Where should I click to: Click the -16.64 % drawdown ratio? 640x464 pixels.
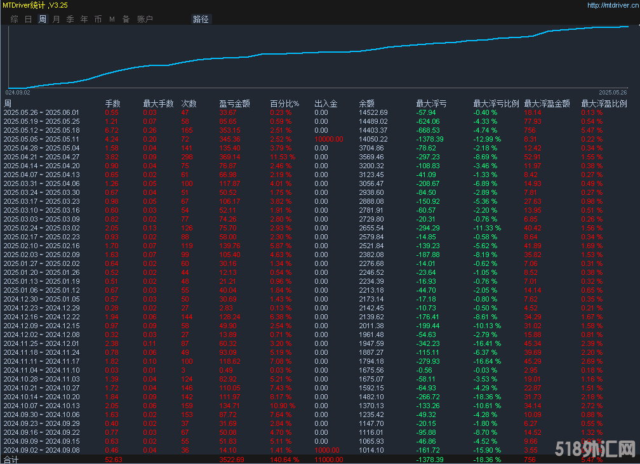pyautogui.click(x=487, y=362)
